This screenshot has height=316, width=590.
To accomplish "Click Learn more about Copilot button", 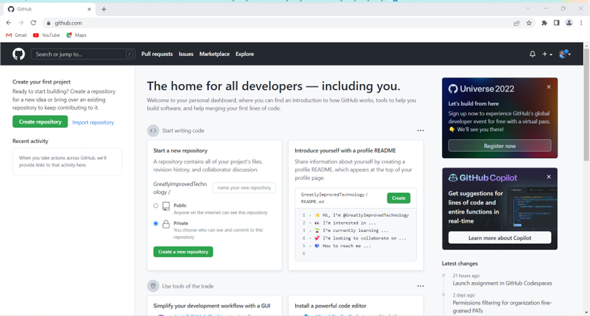I will 500,238.
